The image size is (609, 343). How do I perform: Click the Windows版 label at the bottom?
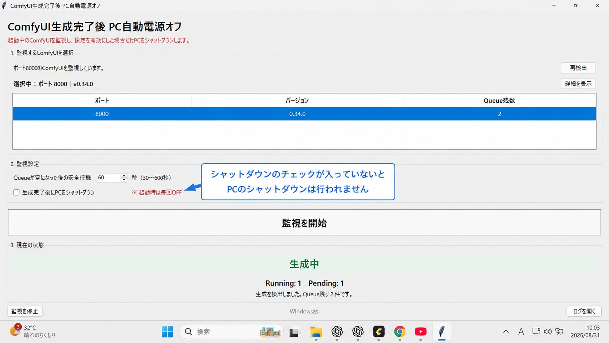[304, 311]
